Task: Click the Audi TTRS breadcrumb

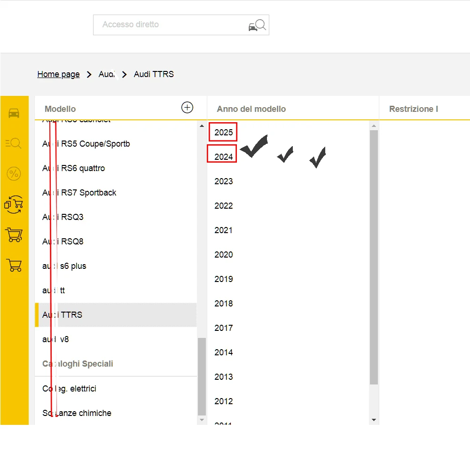Action: tap(154, 74)
